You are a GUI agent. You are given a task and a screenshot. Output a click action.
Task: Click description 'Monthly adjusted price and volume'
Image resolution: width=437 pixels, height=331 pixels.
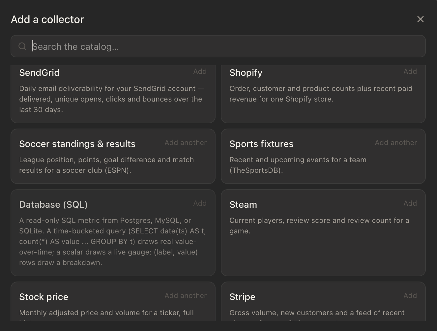106,315
